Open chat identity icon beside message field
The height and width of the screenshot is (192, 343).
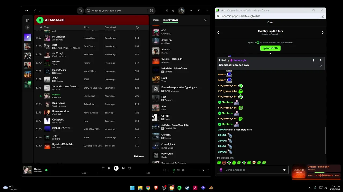click(x=221, y=170)
